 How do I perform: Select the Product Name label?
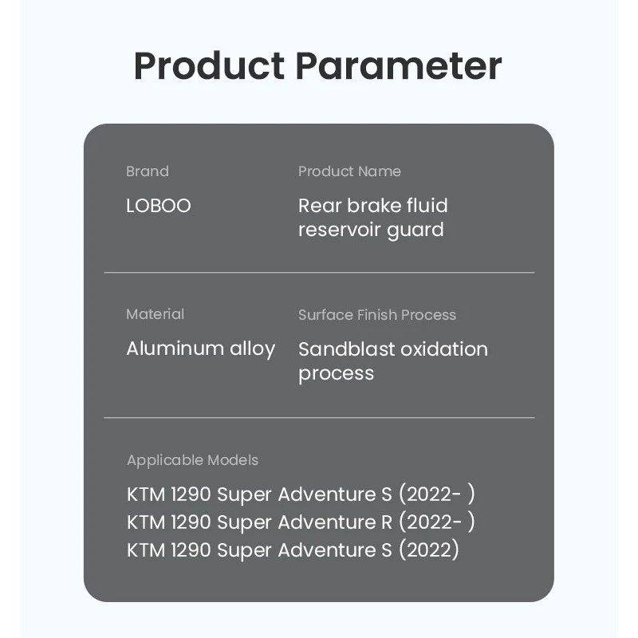(x=349, y=171)
